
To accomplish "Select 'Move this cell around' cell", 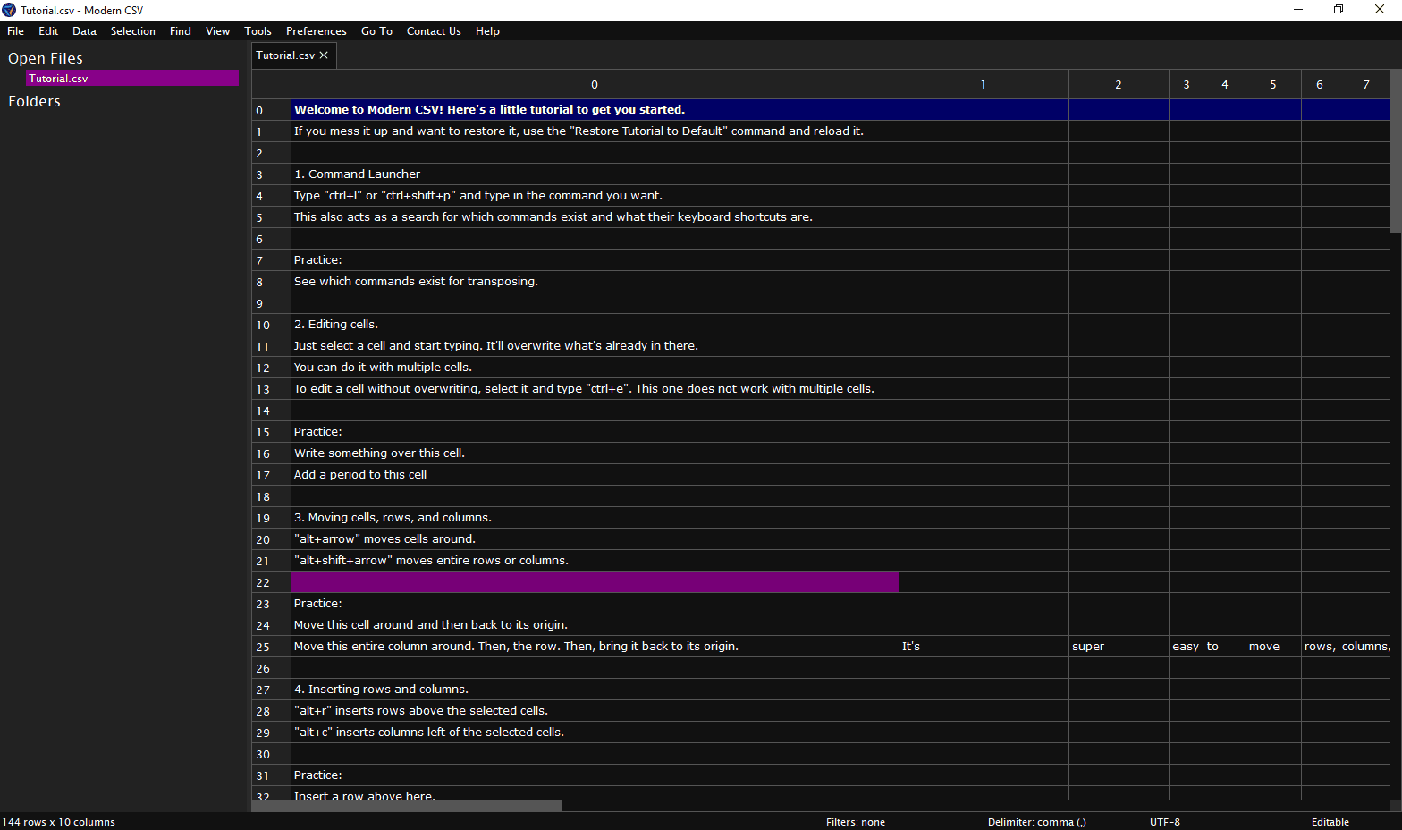I will coord(595,625).
